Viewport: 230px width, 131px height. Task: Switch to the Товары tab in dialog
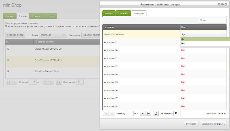coord(109,13)
